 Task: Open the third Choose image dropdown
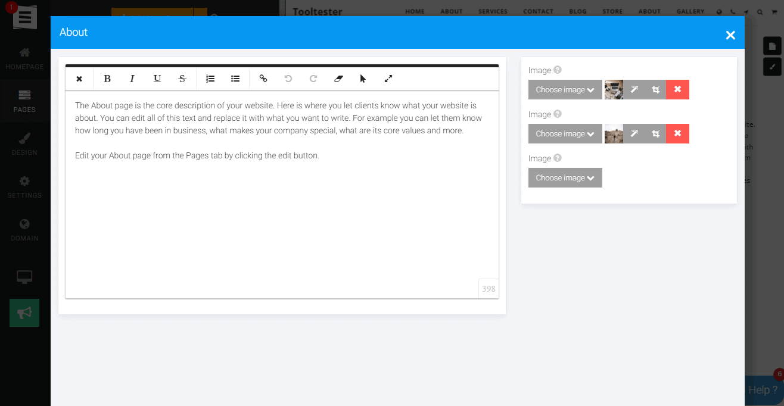tap(565, 178)
